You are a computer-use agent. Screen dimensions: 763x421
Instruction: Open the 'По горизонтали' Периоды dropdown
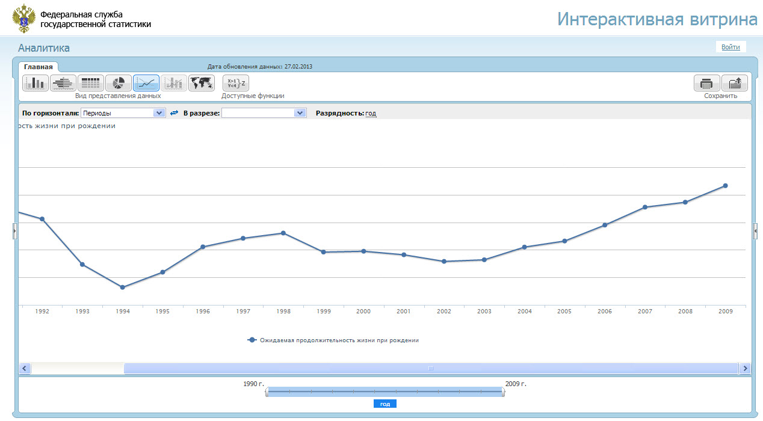pyautogui.click(x=159, y=112)
